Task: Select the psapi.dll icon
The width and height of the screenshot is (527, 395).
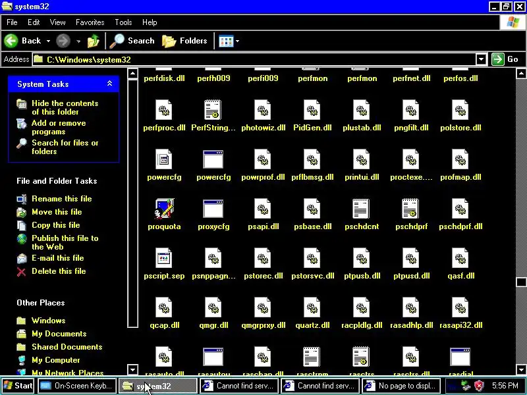Action: pyautogui.click(x=262, y=209)
